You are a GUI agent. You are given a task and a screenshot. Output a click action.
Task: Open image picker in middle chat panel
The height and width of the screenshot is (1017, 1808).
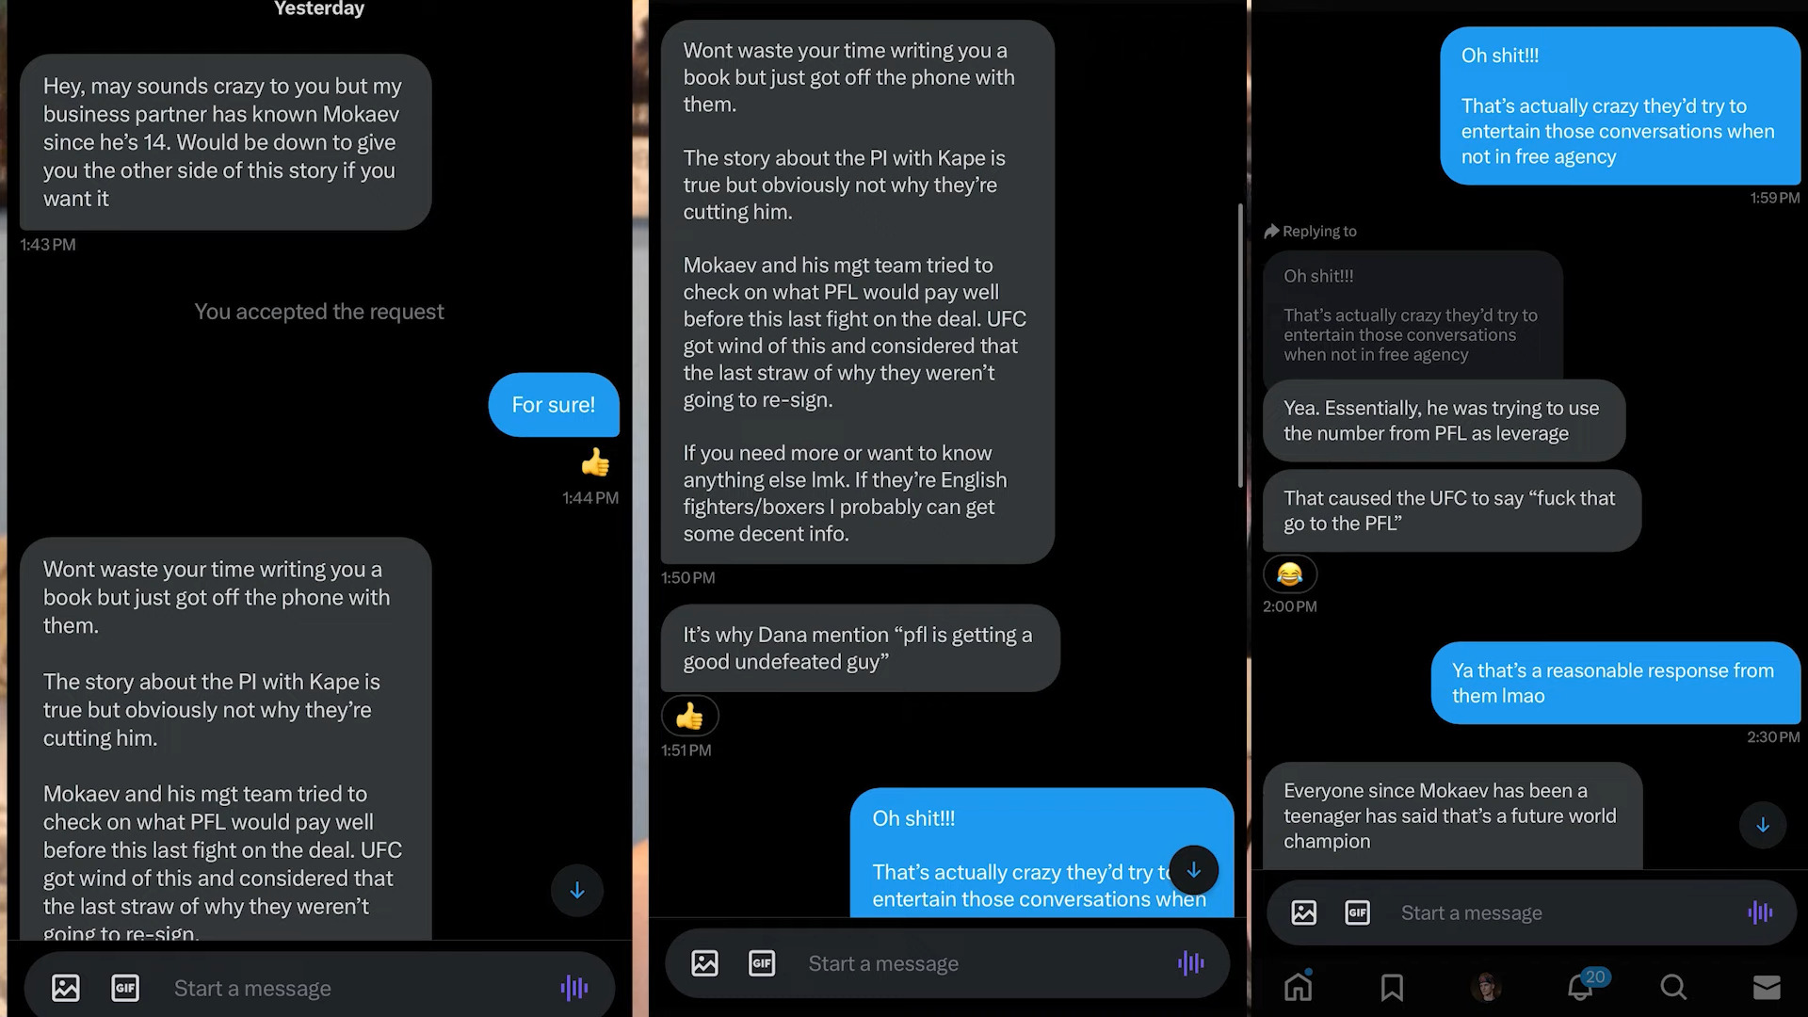click(x=704, y=963)
